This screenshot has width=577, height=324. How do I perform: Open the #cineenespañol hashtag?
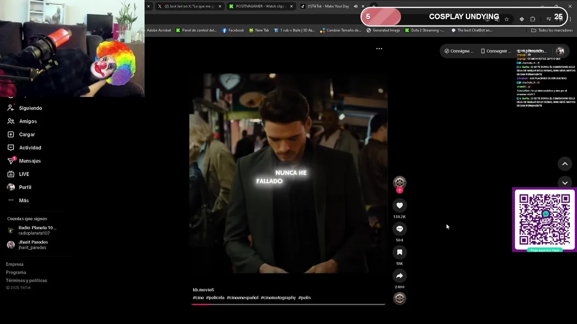click(x=243, y=297)
